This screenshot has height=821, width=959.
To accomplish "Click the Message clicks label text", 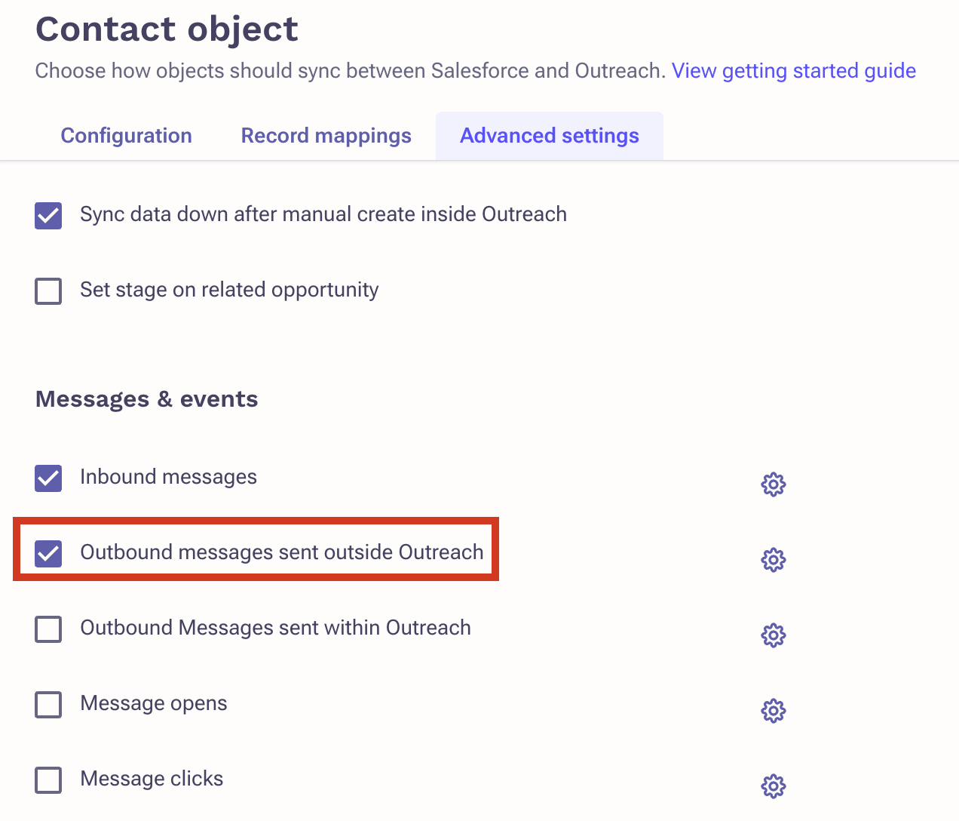I will [152, 779].
